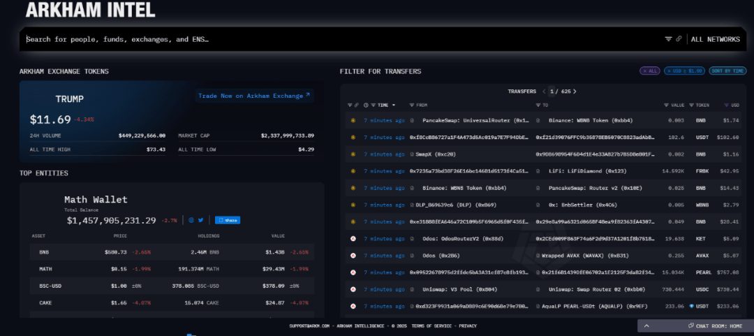
Task: Click Wrapped AVAX (WAVAX) recipient
Action: 585,256
